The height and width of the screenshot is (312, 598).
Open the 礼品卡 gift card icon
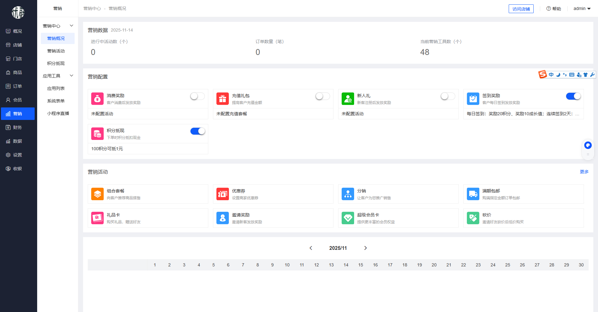pyautogui.click(x=97, y=218)
